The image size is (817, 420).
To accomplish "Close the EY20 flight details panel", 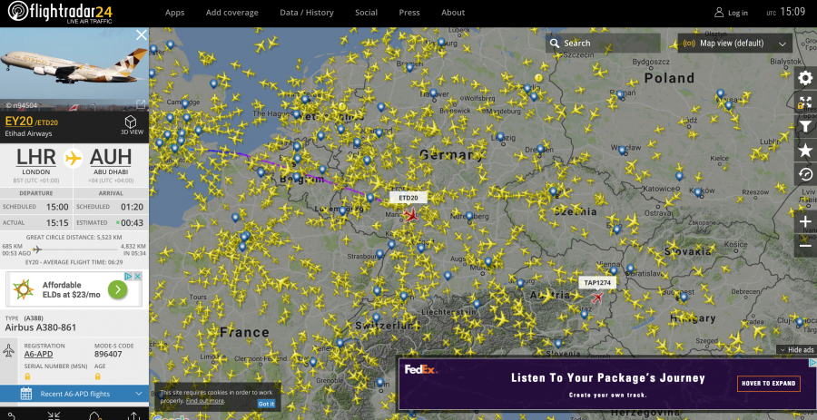I will pos(141,35).
